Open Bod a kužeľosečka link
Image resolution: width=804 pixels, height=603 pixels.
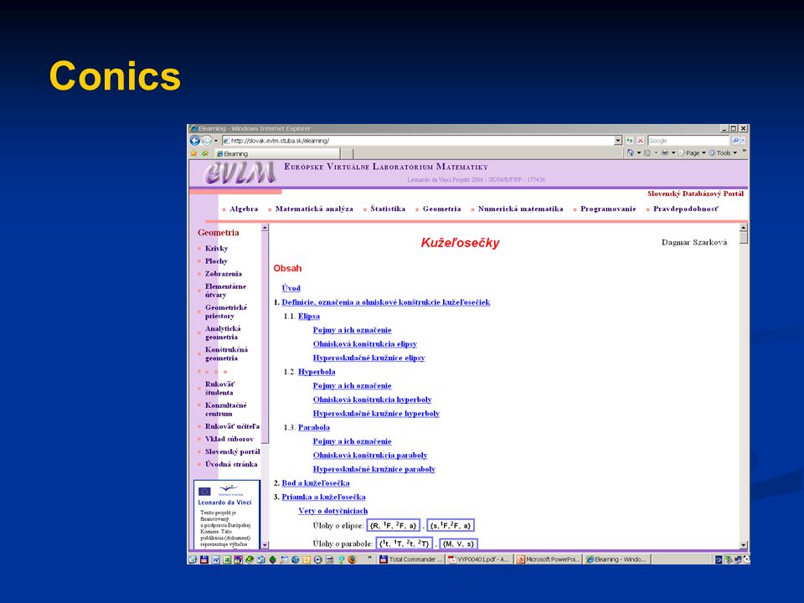pos(316,483)
